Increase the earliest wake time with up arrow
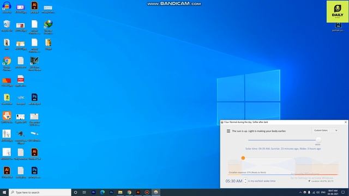 point(245,180)
